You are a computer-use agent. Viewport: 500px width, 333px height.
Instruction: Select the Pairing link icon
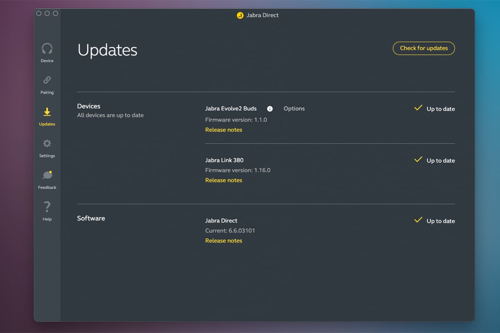(47, 80)
